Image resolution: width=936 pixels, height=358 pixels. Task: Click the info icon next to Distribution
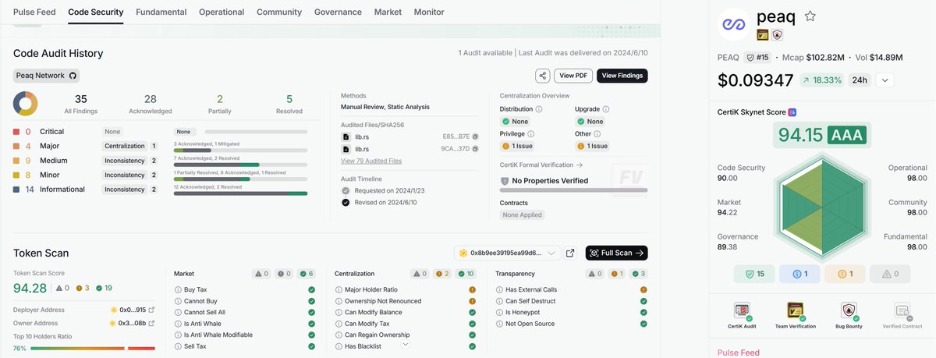click(539, 109)
